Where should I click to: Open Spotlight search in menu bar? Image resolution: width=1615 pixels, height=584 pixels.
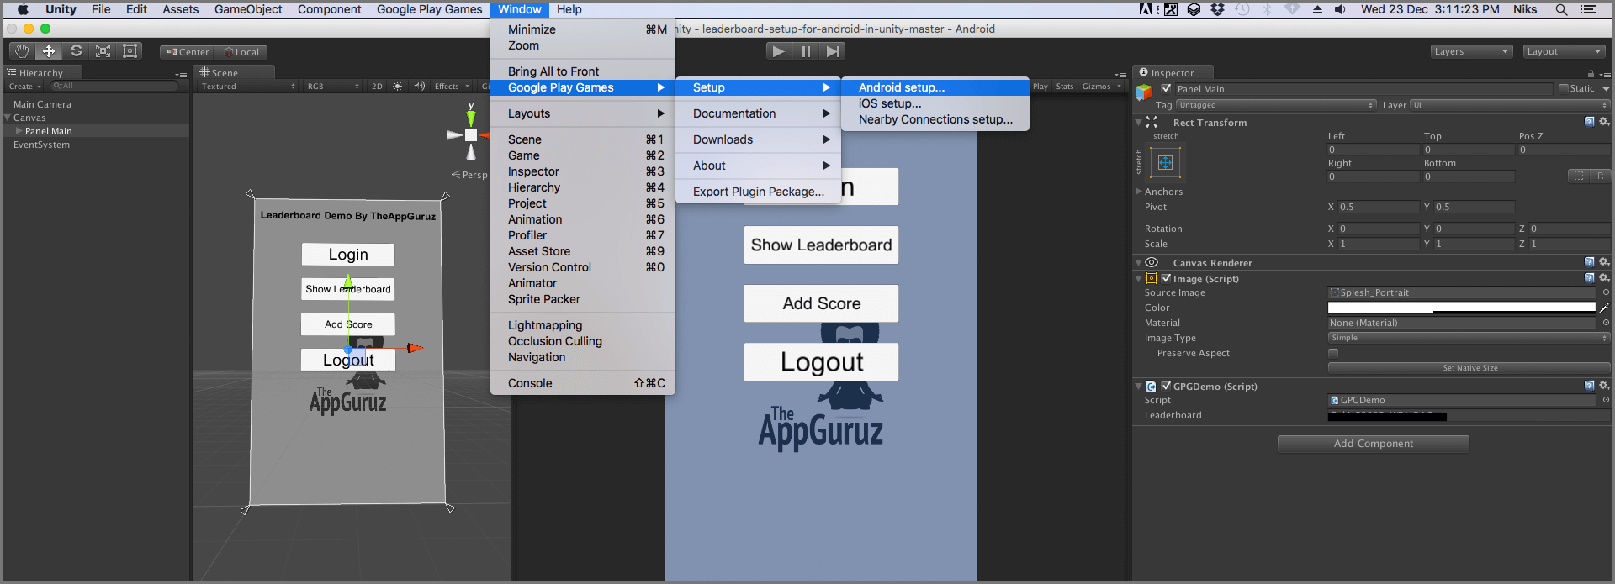(1561, 9)
